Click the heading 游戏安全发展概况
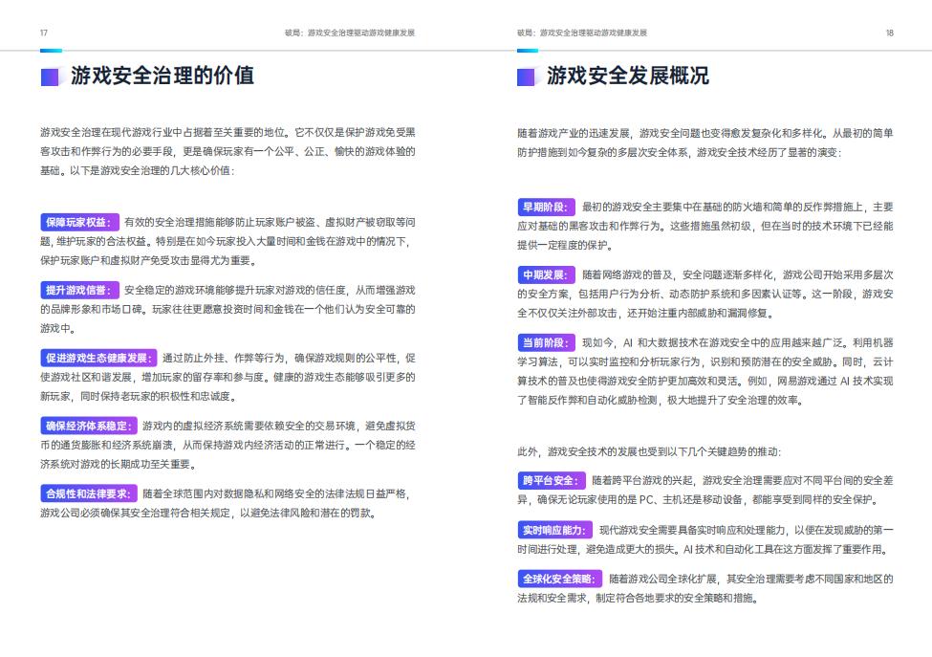The width and height of the screenshot is (932, 657). tap(628, 76)
